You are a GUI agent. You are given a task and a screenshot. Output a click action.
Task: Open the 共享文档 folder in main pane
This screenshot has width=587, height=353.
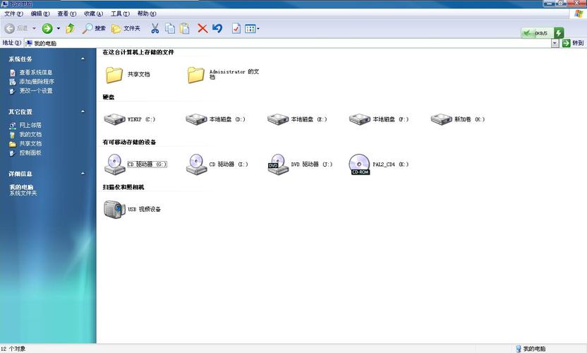tap(114, 73)
